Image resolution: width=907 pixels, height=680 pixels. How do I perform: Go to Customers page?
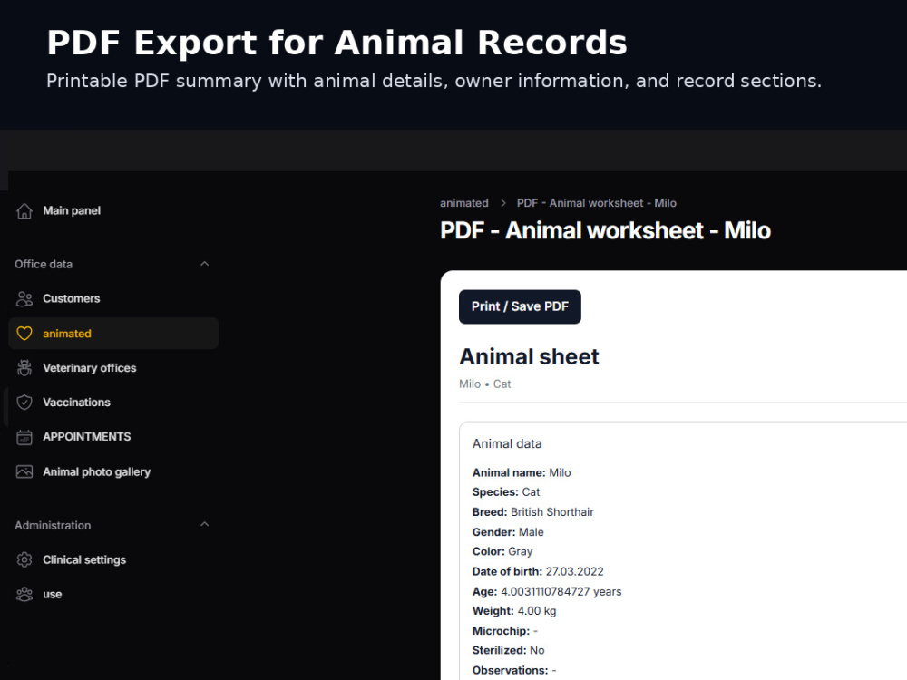pos(71,299)
